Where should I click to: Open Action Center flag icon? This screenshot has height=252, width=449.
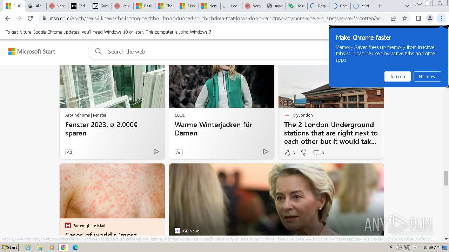(416, 247)
